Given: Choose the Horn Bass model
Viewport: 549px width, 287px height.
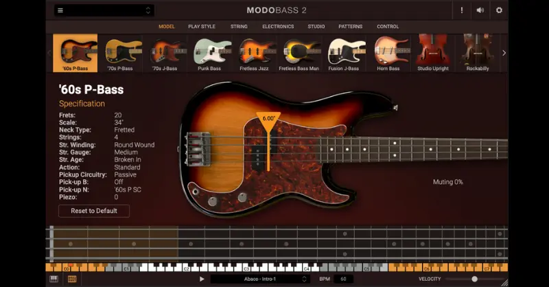Looking at the screenshot, I should [388, 54].
